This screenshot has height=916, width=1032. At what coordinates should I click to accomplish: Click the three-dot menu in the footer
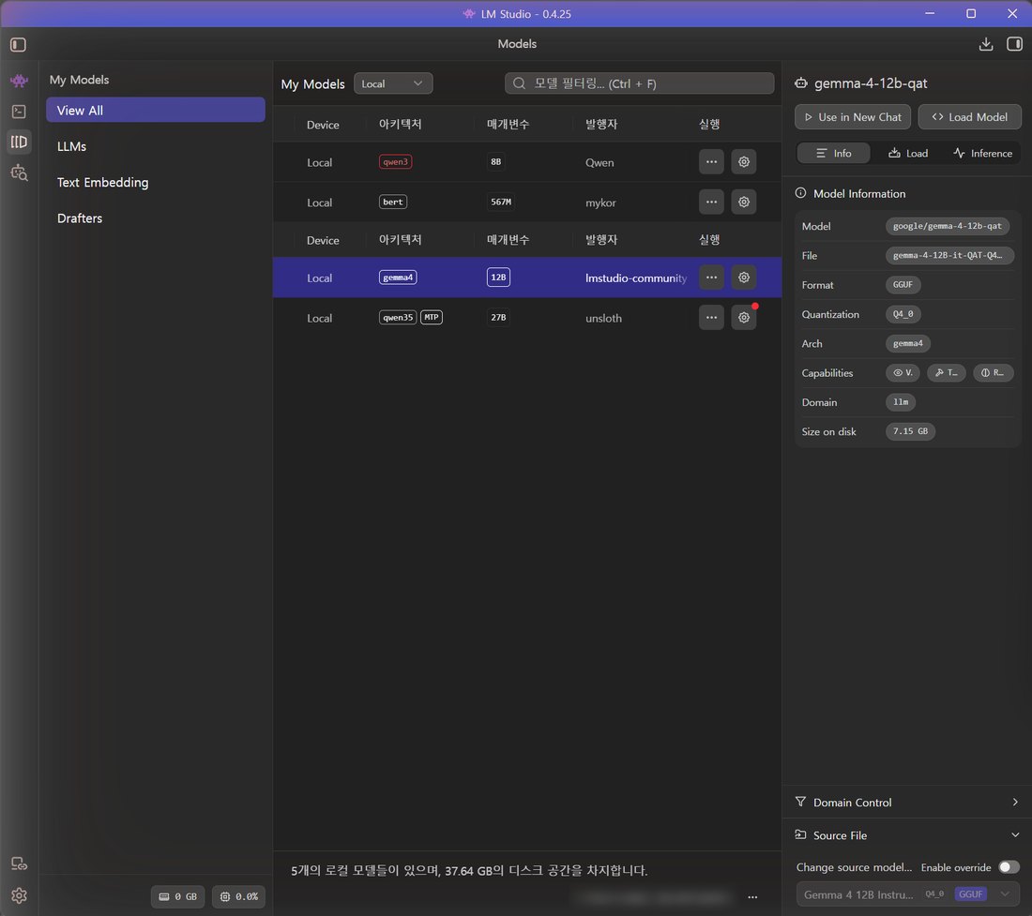752,897
